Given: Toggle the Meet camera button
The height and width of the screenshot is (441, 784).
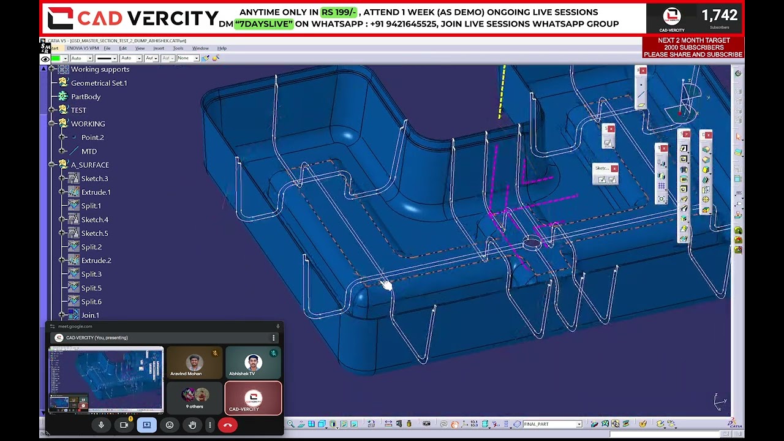Looking at the screenshot, I should point(124,424).
